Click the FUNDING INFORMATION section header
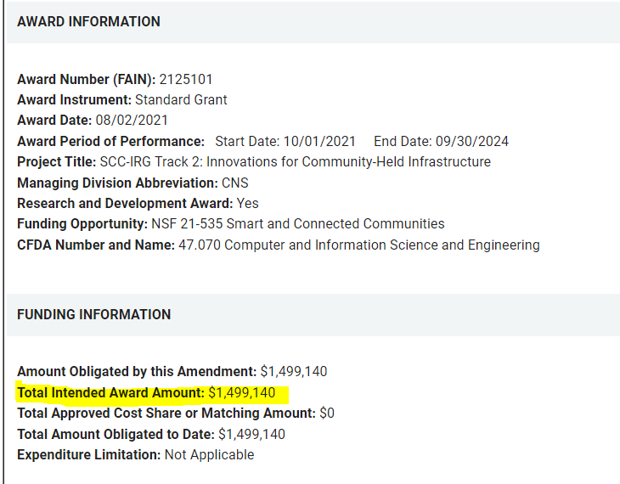 coord(93,314)
